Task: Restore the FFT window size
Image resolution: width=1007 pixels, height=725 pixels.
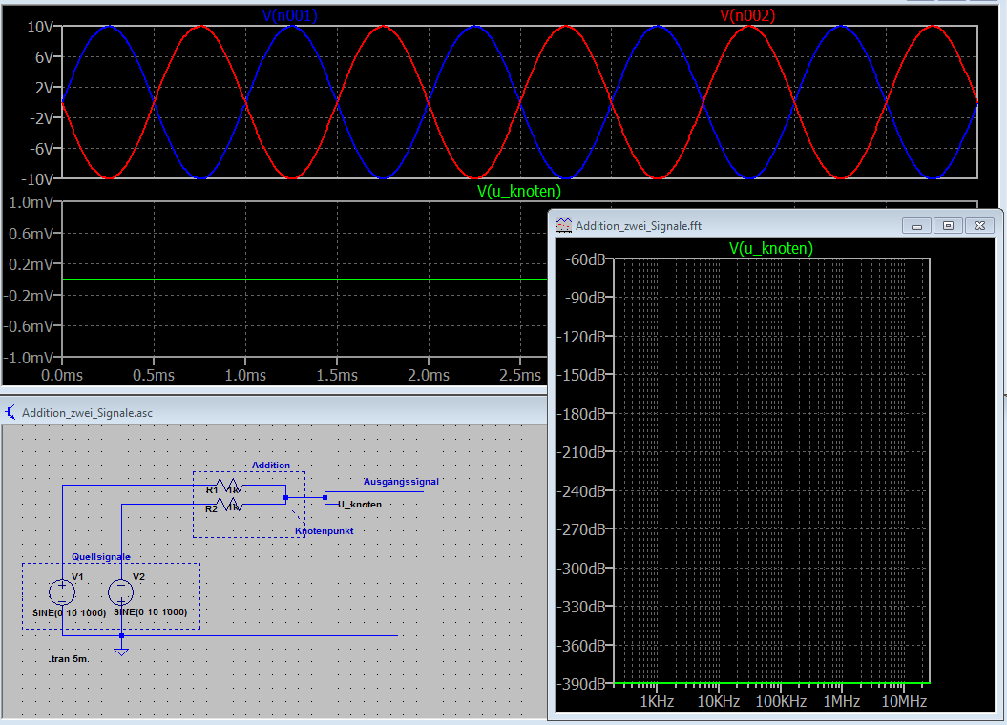Action: click(x=948, y=226)
